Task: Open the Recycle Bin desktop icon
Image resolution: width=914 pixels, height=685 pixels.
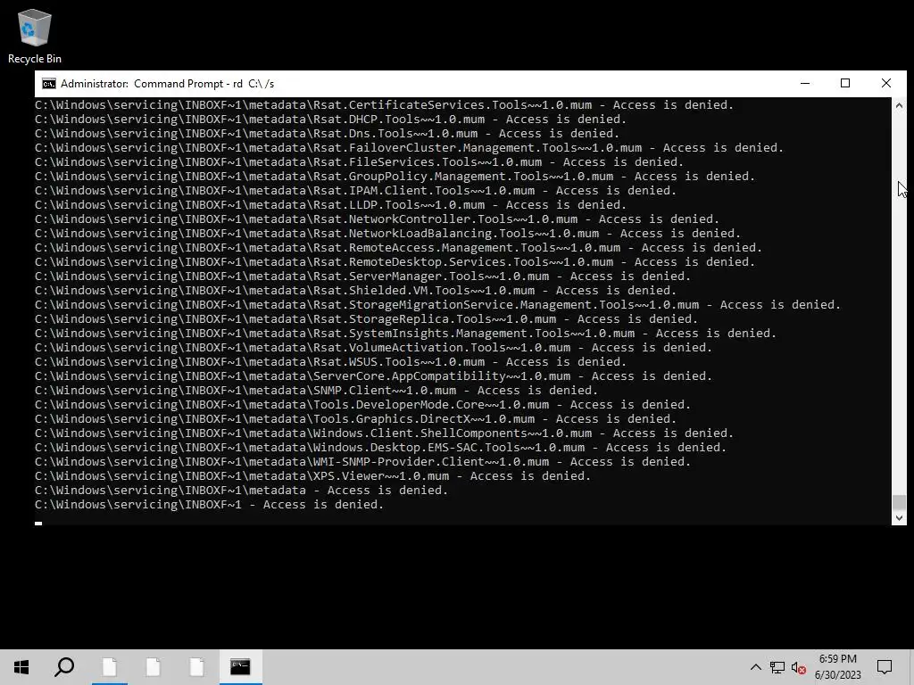Action: coord(35,36)
